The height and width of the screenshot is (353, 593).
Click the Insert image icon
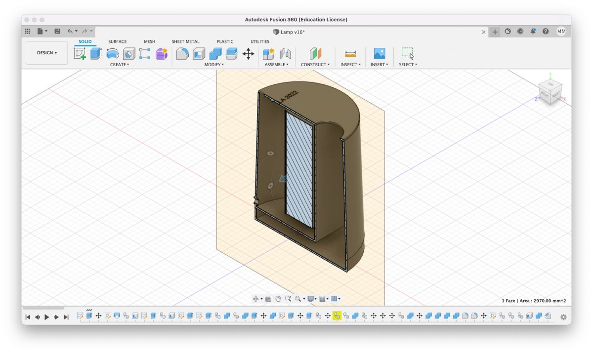(380, 54)
